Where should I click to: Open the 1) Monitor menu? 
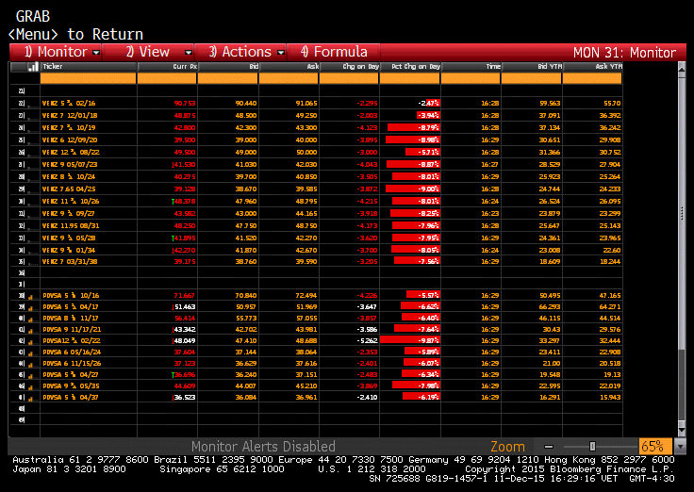click(x=56, y=52)
